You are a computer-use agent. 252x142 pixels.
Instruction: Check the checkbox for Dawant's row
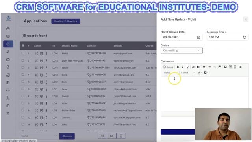click(23, 117)
